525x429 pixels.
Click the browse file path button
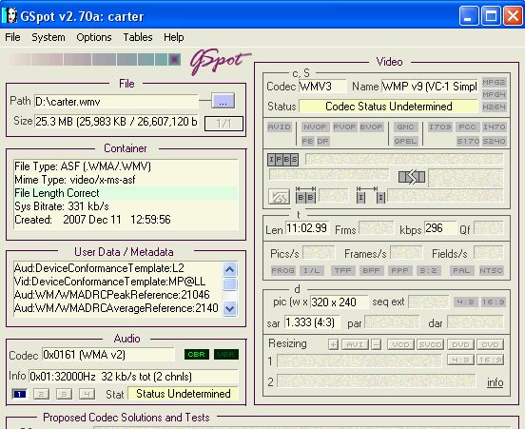pyautogui.click(x=223, y=101)
